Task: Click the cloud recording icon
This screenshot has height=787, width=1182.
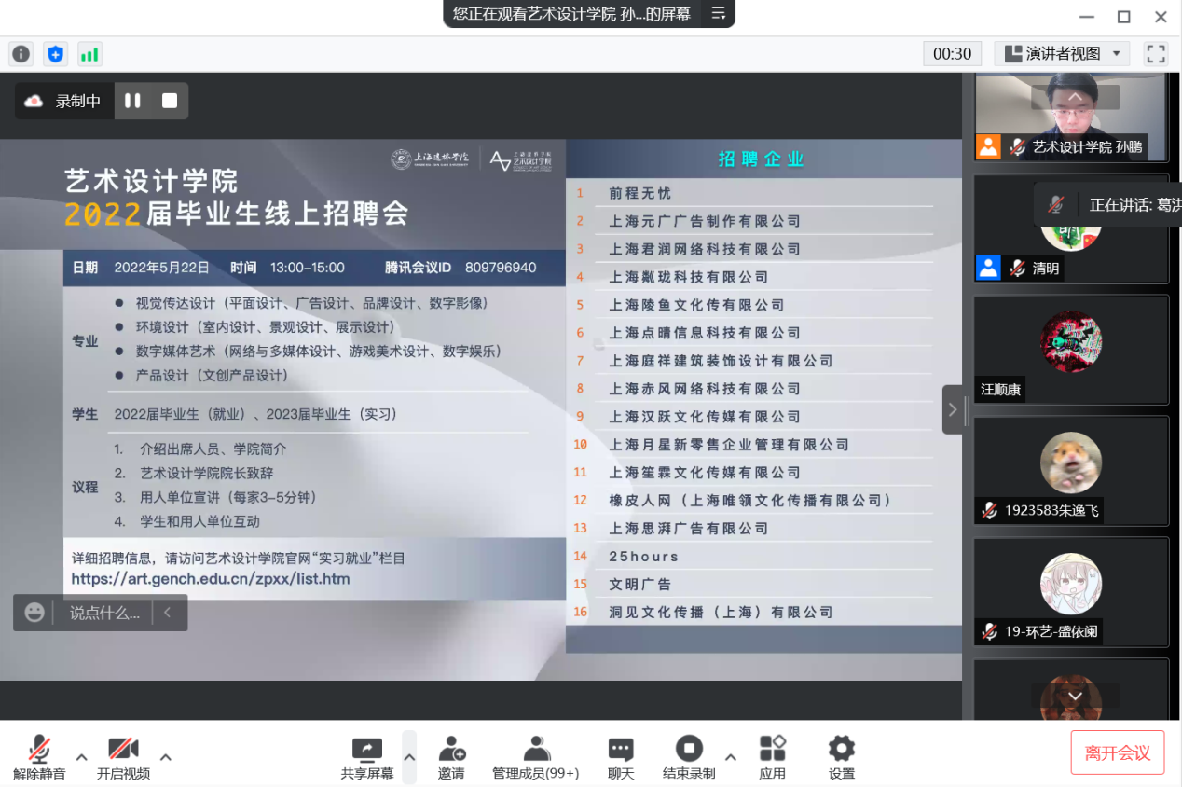Action: point(34,101)
